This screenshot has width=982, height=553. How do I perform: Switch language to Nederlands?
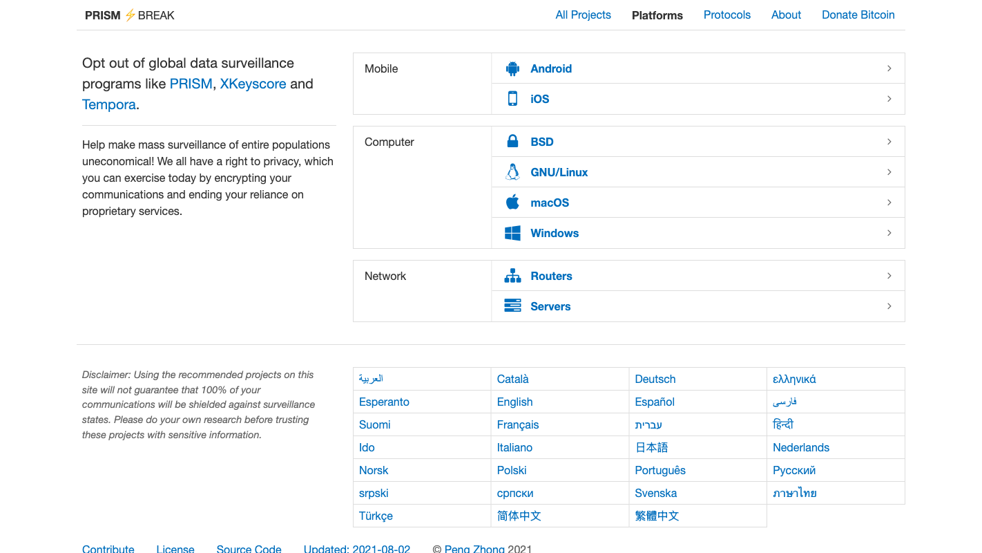click(801, 447)
